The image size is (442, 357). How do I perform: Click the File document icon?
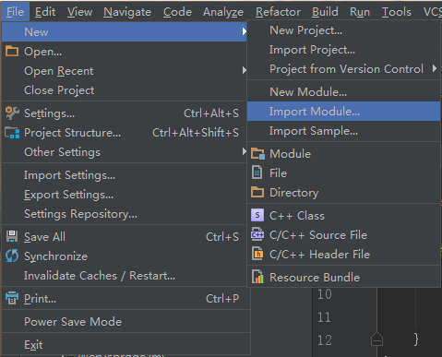point(257,173)
